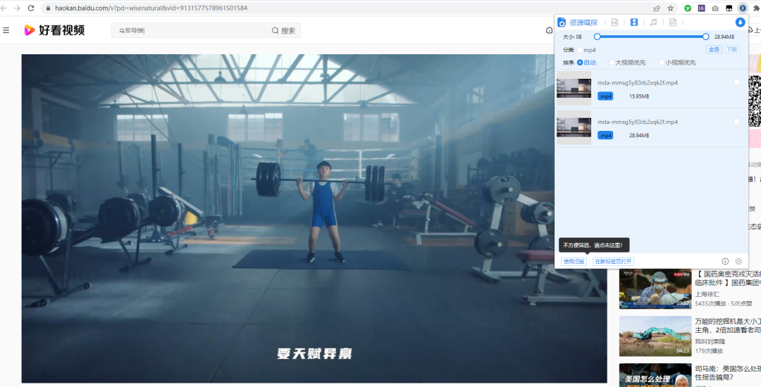Check the mp4 category checkbox
761x387 pixels.
[x=580, y=50]
